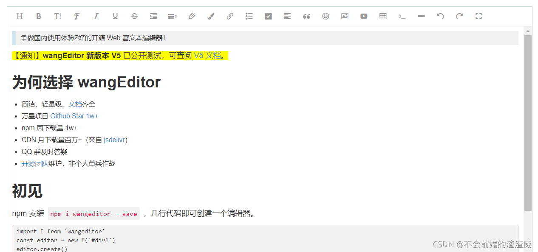Open the line height menu
This screenshot has width=538, height=252.
pos(173,16)
